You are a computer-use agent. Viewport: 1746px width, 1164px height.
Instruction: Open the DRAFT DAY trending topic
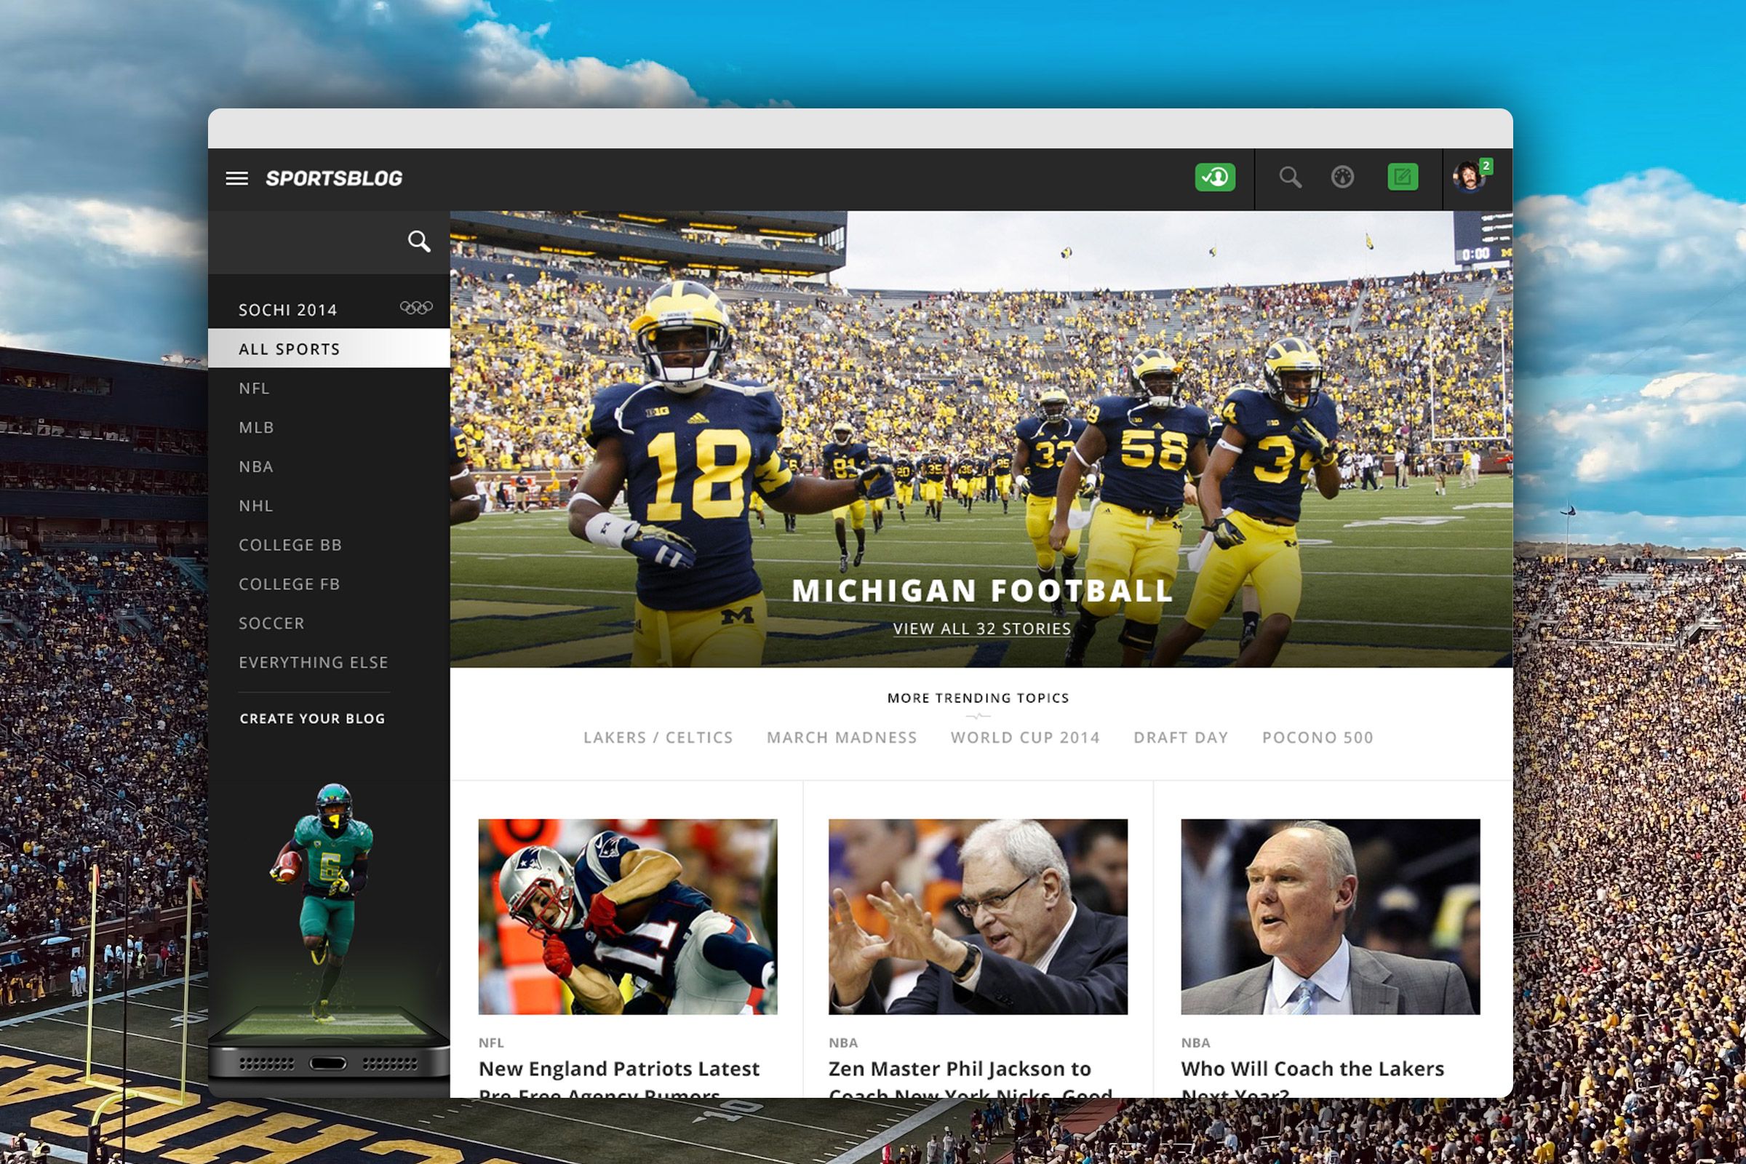(1181, 737)
